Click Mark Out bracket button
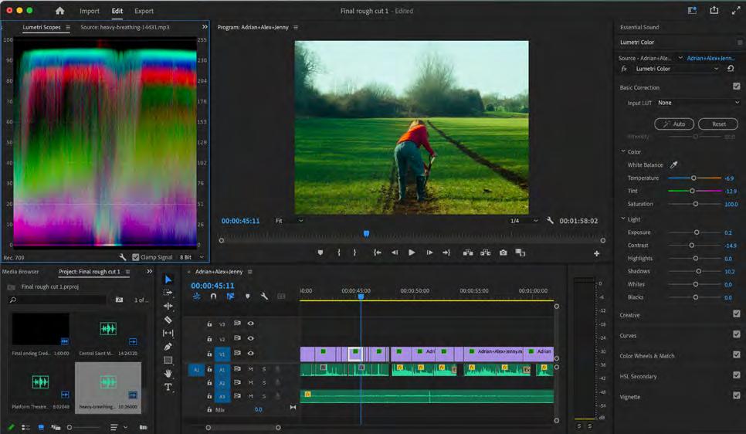This screenshot has width=746, height=434. pos(354,253)
